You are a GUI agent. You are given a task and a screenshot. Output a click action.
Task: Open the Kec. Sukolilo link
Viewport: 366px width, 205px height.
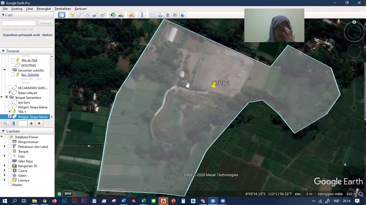click(x=30, y=75)
